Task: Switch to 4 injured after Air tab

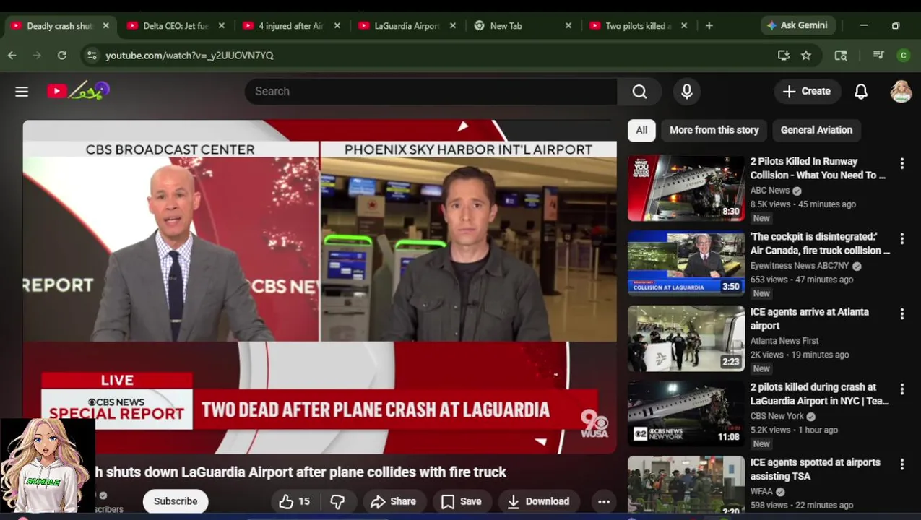Action: [x=290, y=26]
